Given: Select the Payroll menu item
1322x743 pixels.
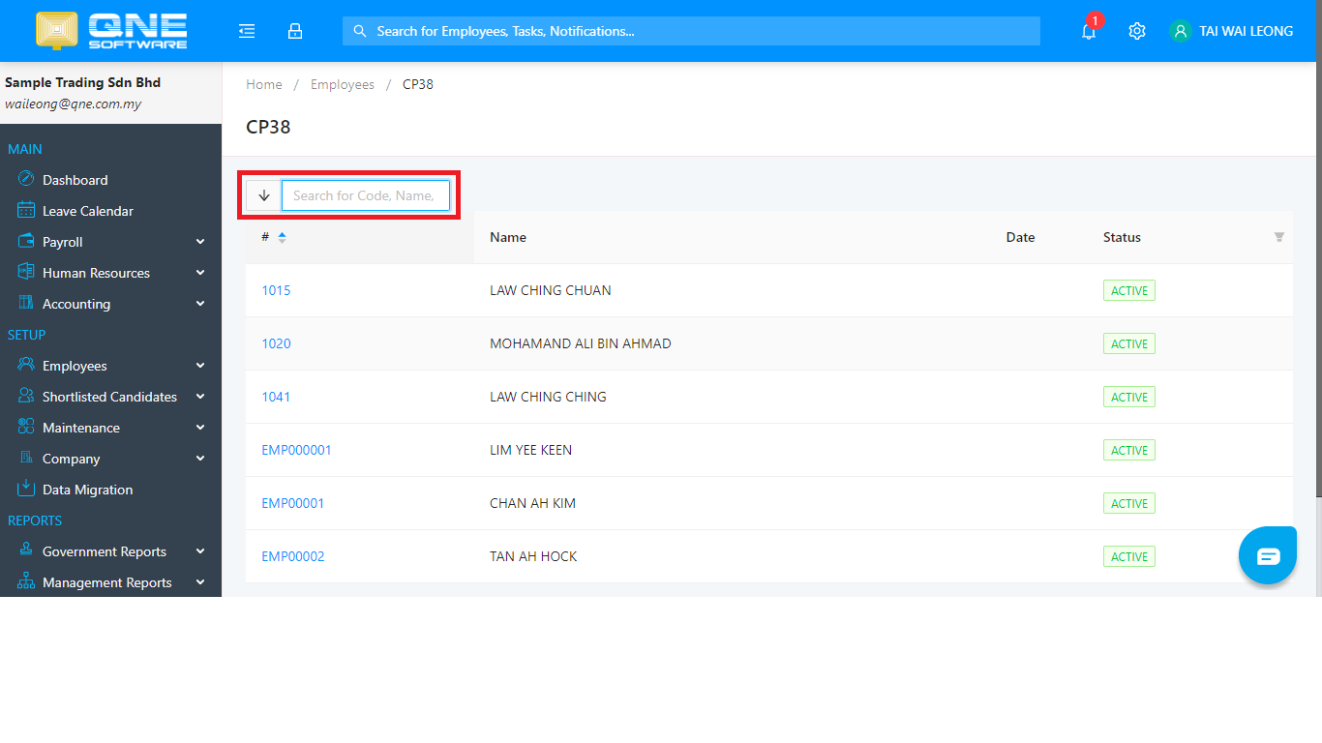Looking at the screenshot, I should point(110,242).
